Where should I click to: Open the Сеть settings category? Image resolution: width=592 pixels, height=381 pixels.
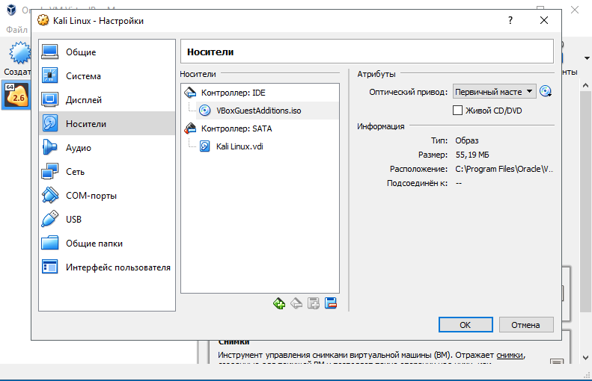pos(107,171)
